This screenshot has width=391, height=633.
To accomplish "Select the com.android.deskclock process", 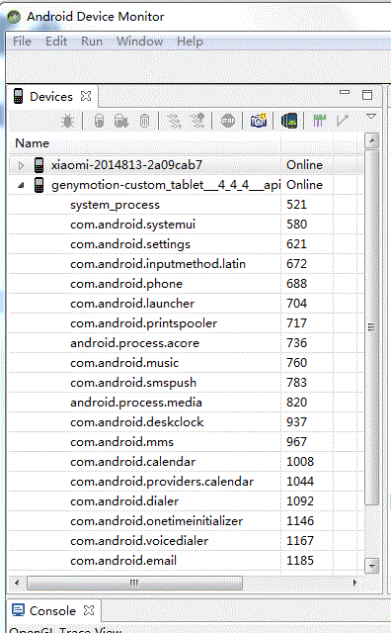I will tap(137, 422).
